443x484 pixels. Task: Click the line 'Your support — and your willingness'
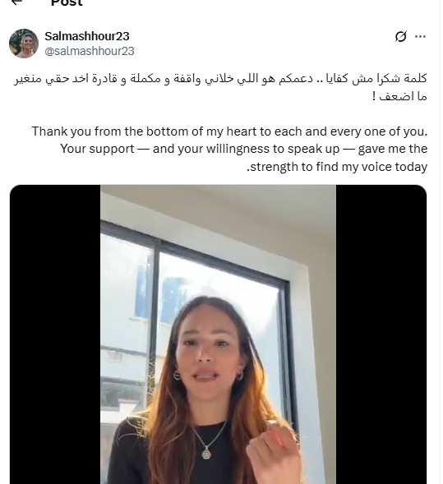pos(244,149)
